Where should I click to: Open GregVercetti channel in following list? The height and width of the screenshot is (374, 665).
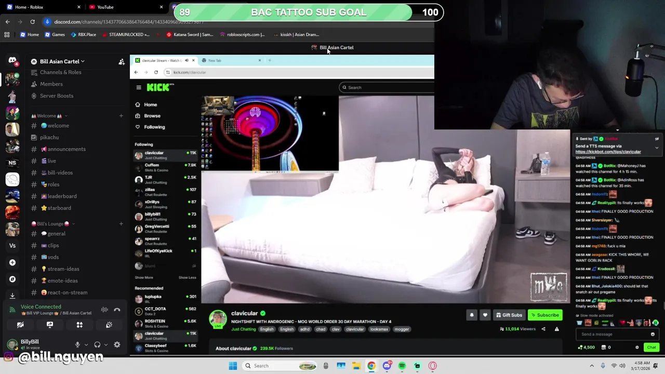tap(166, 229)
